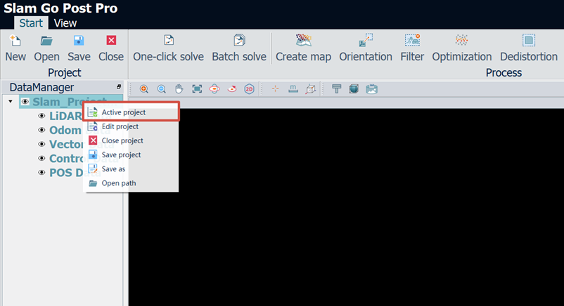This screenshot has height=306, width=564.
Task: Open a project with the Open icon
Action: click(x=46, y=41)
